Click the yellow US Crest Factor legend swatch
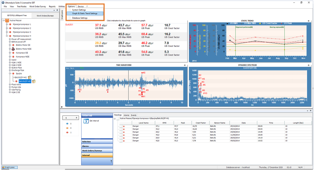Screen dimensions: 314x171 click(x=261, y=23)
